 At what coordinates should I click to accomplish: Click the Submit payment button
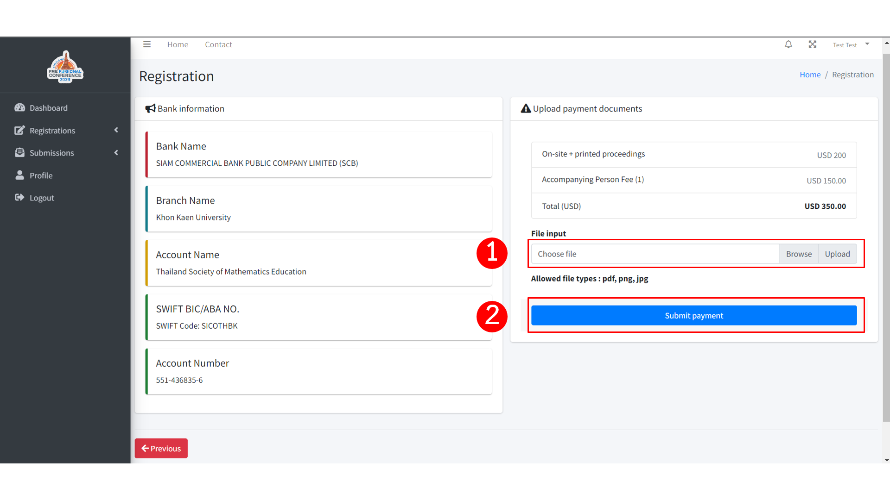pos(694,315)
